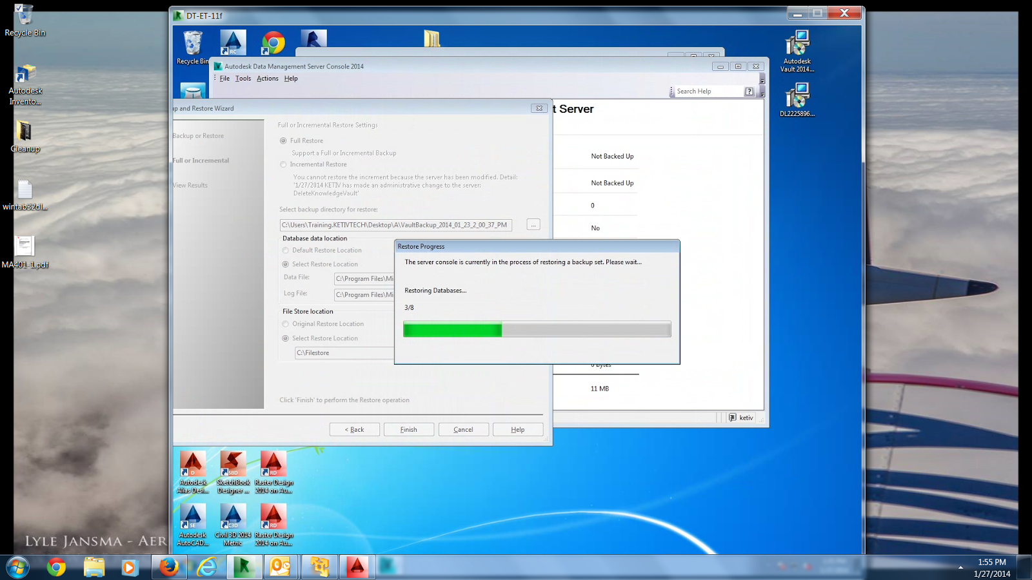Open the yellow boxes taskbar icon

[319, 567]
